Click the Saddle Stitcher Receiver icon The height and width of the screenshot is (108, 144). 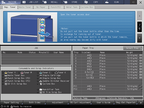(x=41, y=81)
